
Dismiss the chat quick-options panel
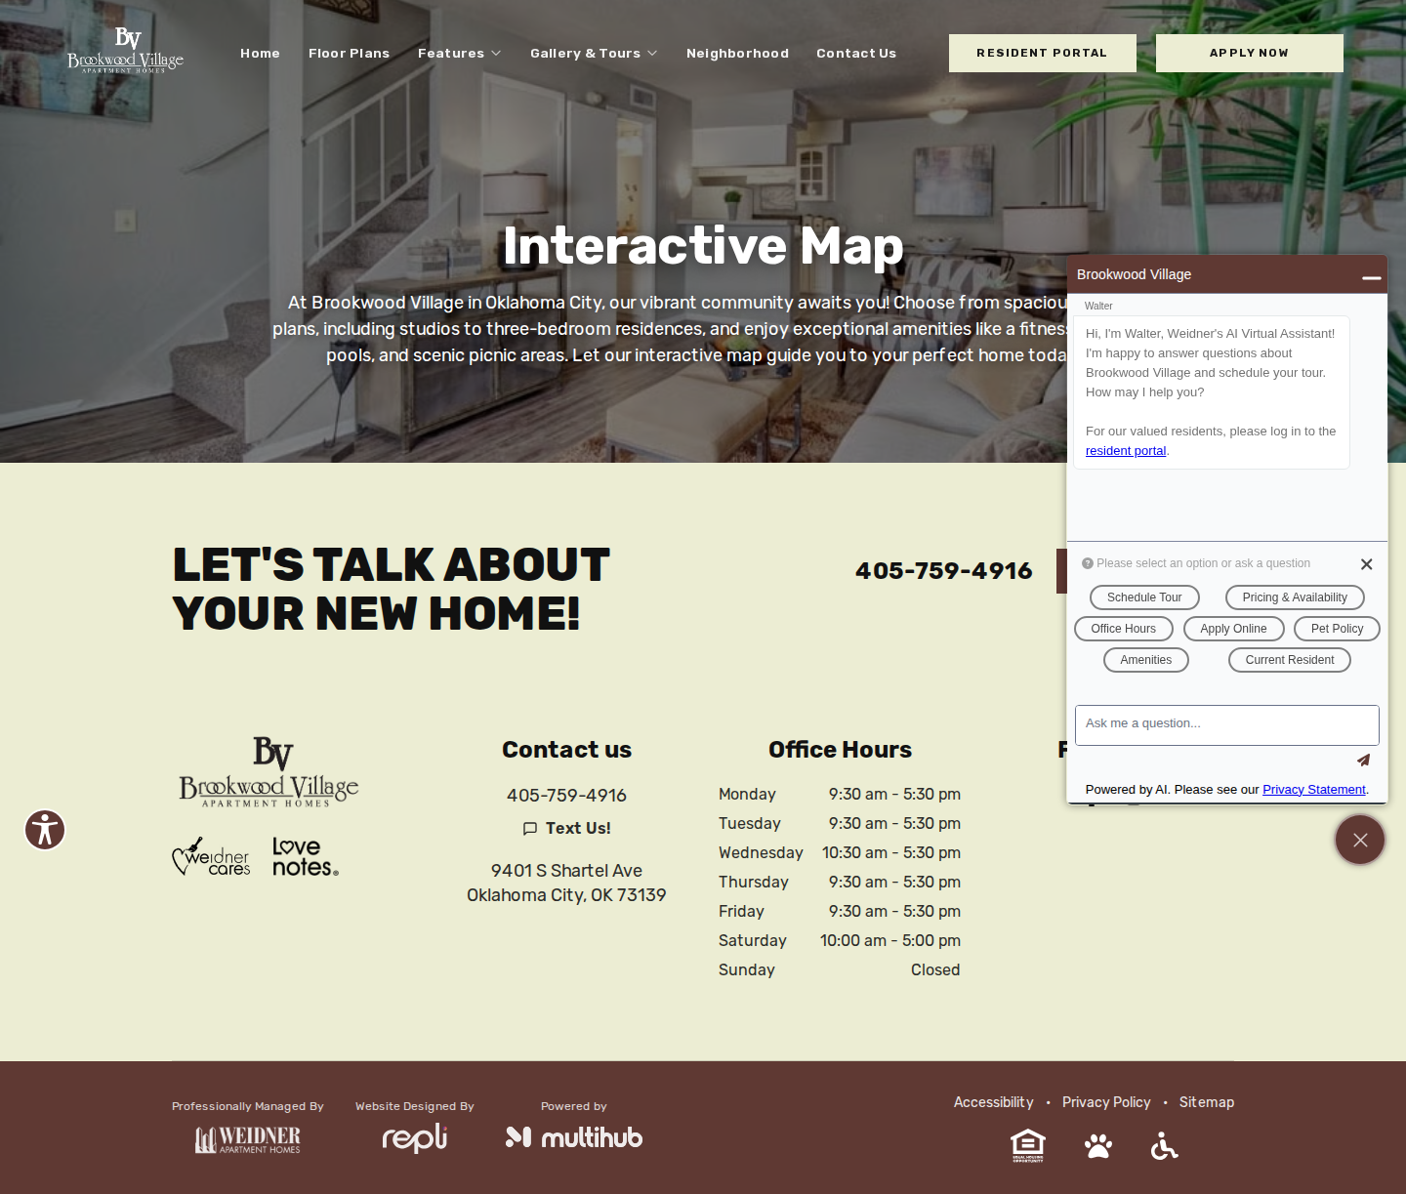(1367, 564)
